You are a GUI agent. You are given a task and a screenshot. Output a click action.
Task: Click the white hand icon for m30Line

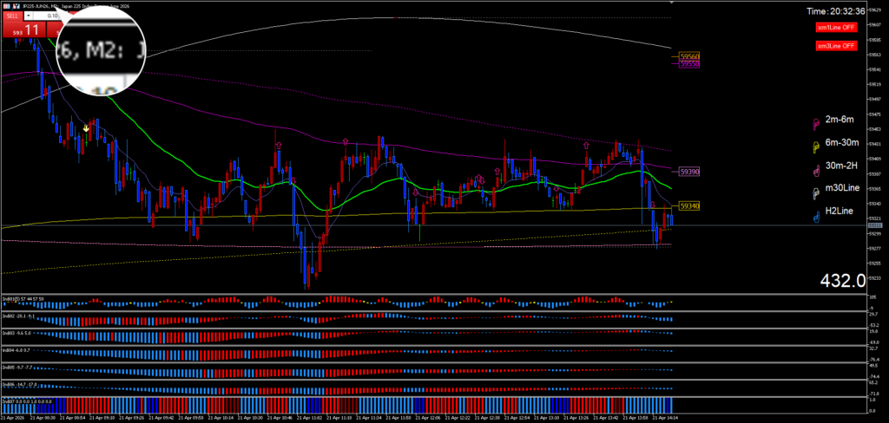point(815,193)
